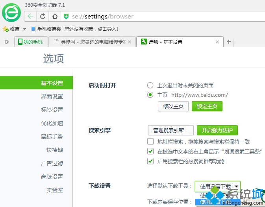The image size is (265, 207).
Task: Go to the home page icon
Action: (55, 17)
